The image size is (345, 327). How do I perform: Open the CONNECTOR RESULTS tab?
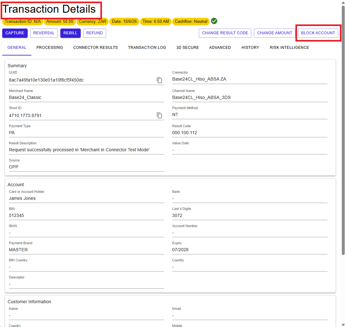pyautogui.click(x=96, y=48)
